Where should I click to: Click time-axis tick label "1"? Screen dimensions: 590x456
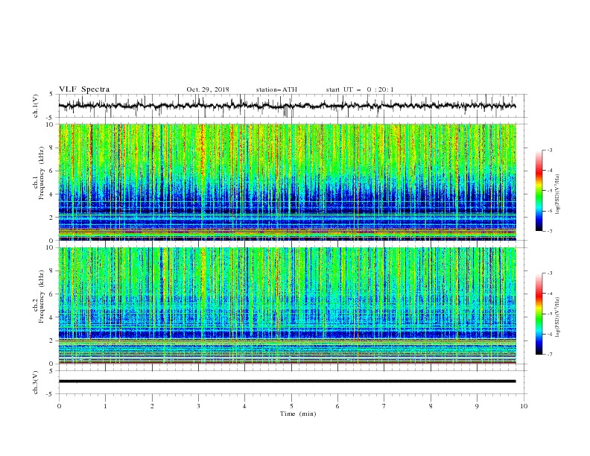pos(105,406)
